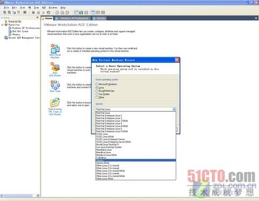
Task: Click the New ACE Master icon
Action: [x=55, y=66]
